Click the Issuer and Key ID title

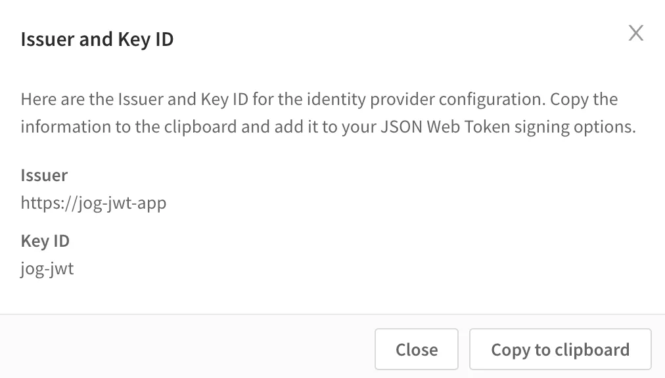pyautogui.click(x=97, y=39)
